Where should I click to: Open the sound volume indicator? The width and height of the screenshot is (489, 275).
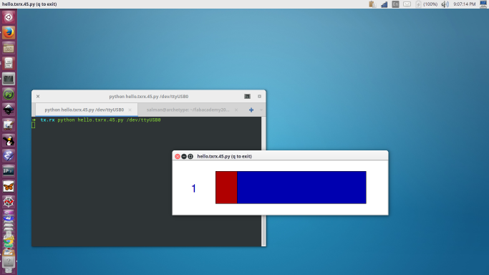445,4
